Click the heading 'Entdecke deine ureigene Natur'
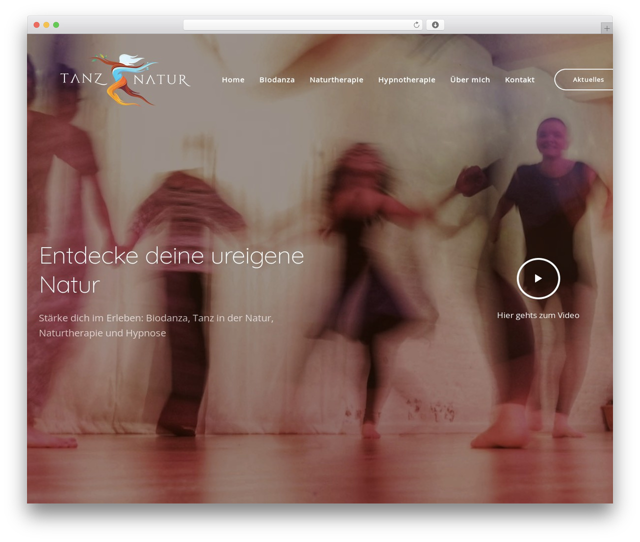The image size is (640, 542). 171,270
